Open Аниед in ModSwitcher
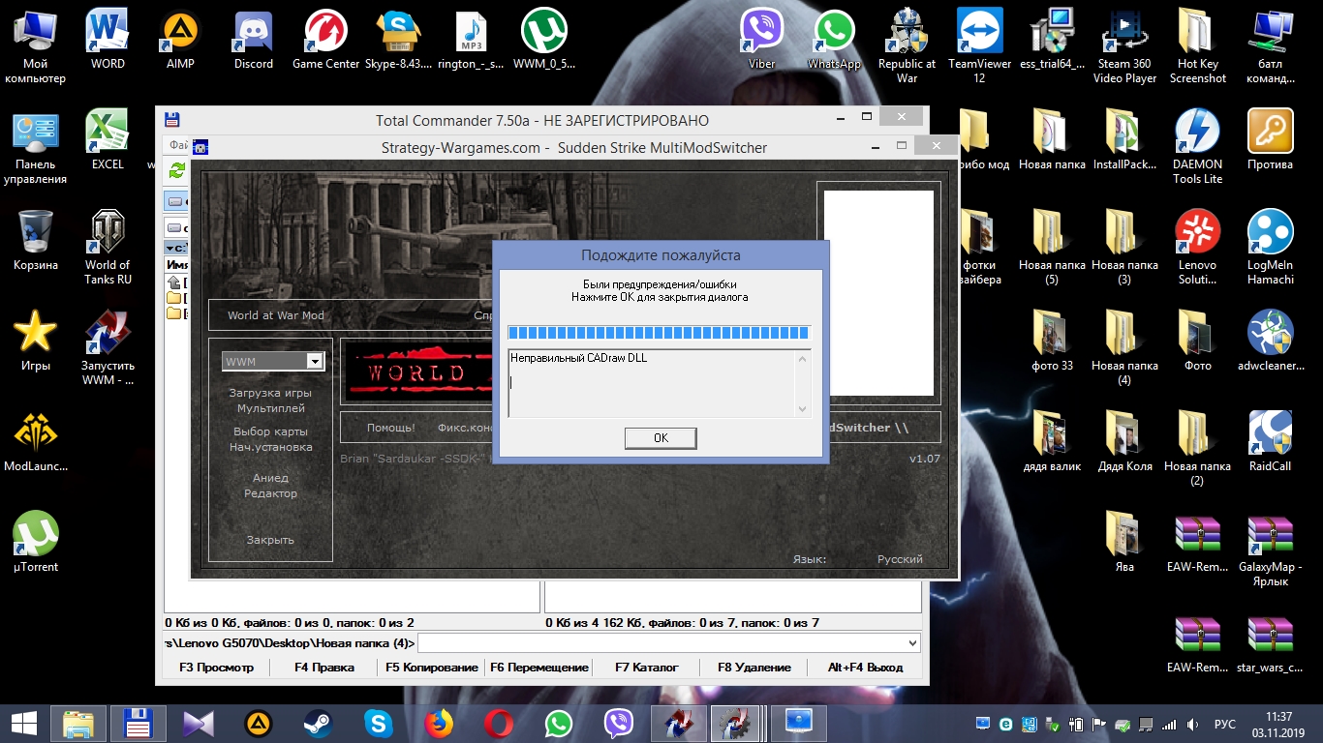 pyautogui.click(x=270, y=478)
